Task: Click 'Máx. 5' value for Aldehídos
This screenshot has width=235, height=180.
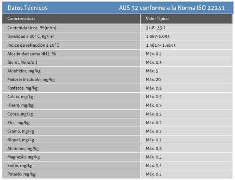Action: [x=152, y=71]
